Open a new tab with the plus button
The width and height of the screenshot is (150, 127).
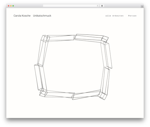point(142,7)
